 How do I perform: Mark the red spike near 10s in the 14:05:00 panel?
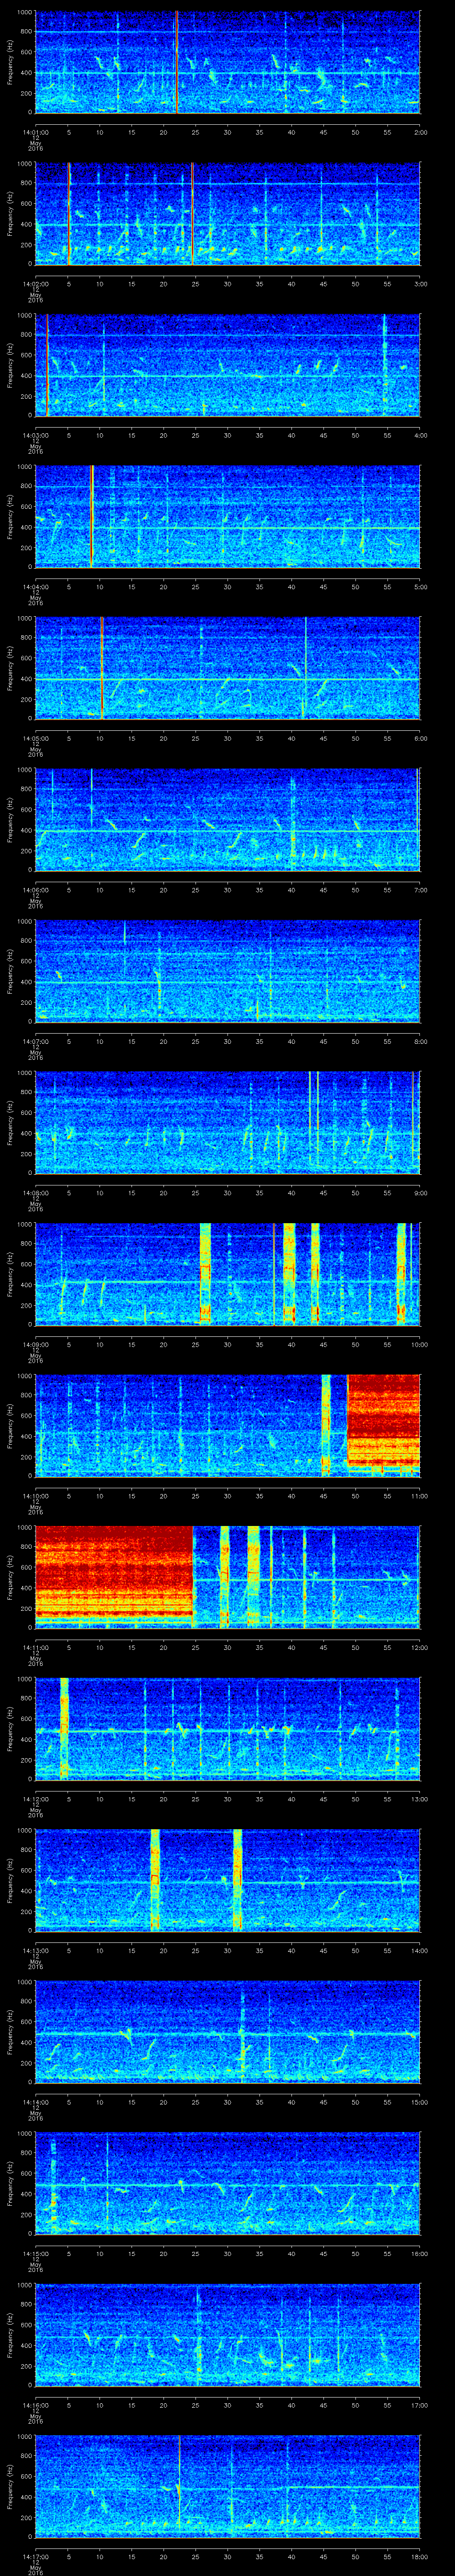(x=102, y=669)
